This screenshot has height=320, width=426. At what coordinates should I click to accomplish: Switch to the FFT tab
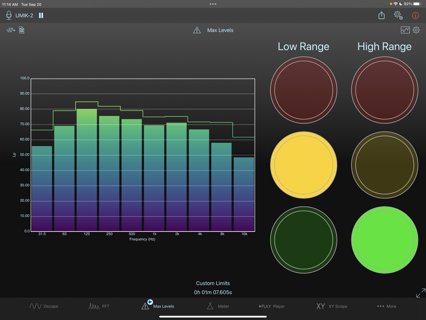[x=99, y=306]
